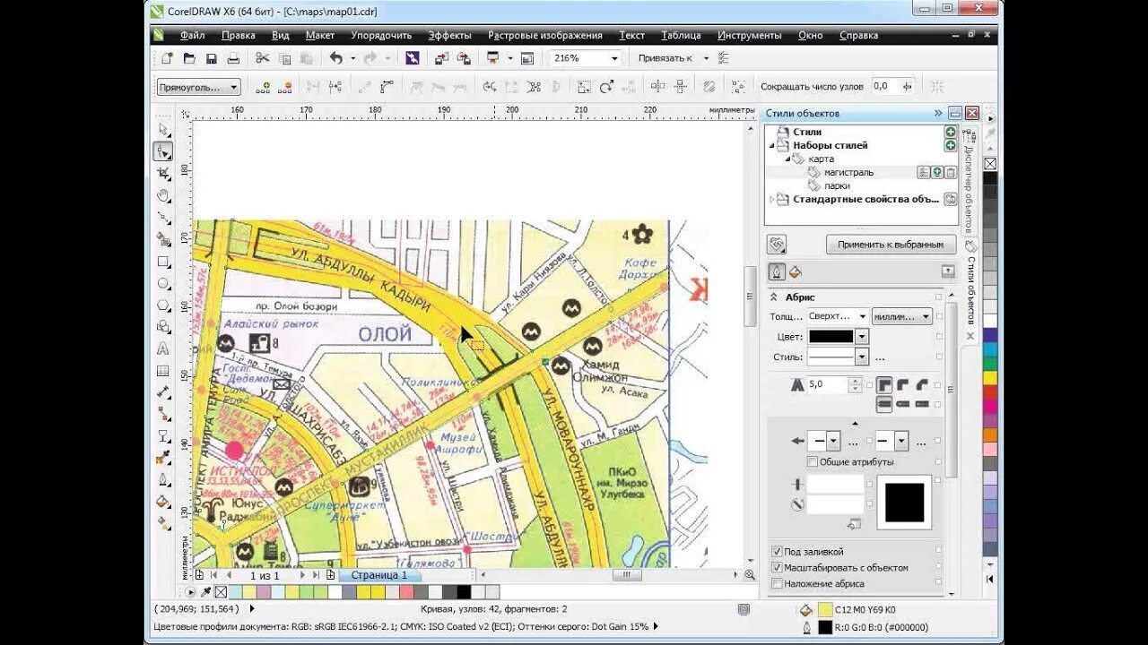The height and width of the screenshot is (645, 1148).
Task: Click the Print icon in the toolbar
Action: [x=233, y=58]
